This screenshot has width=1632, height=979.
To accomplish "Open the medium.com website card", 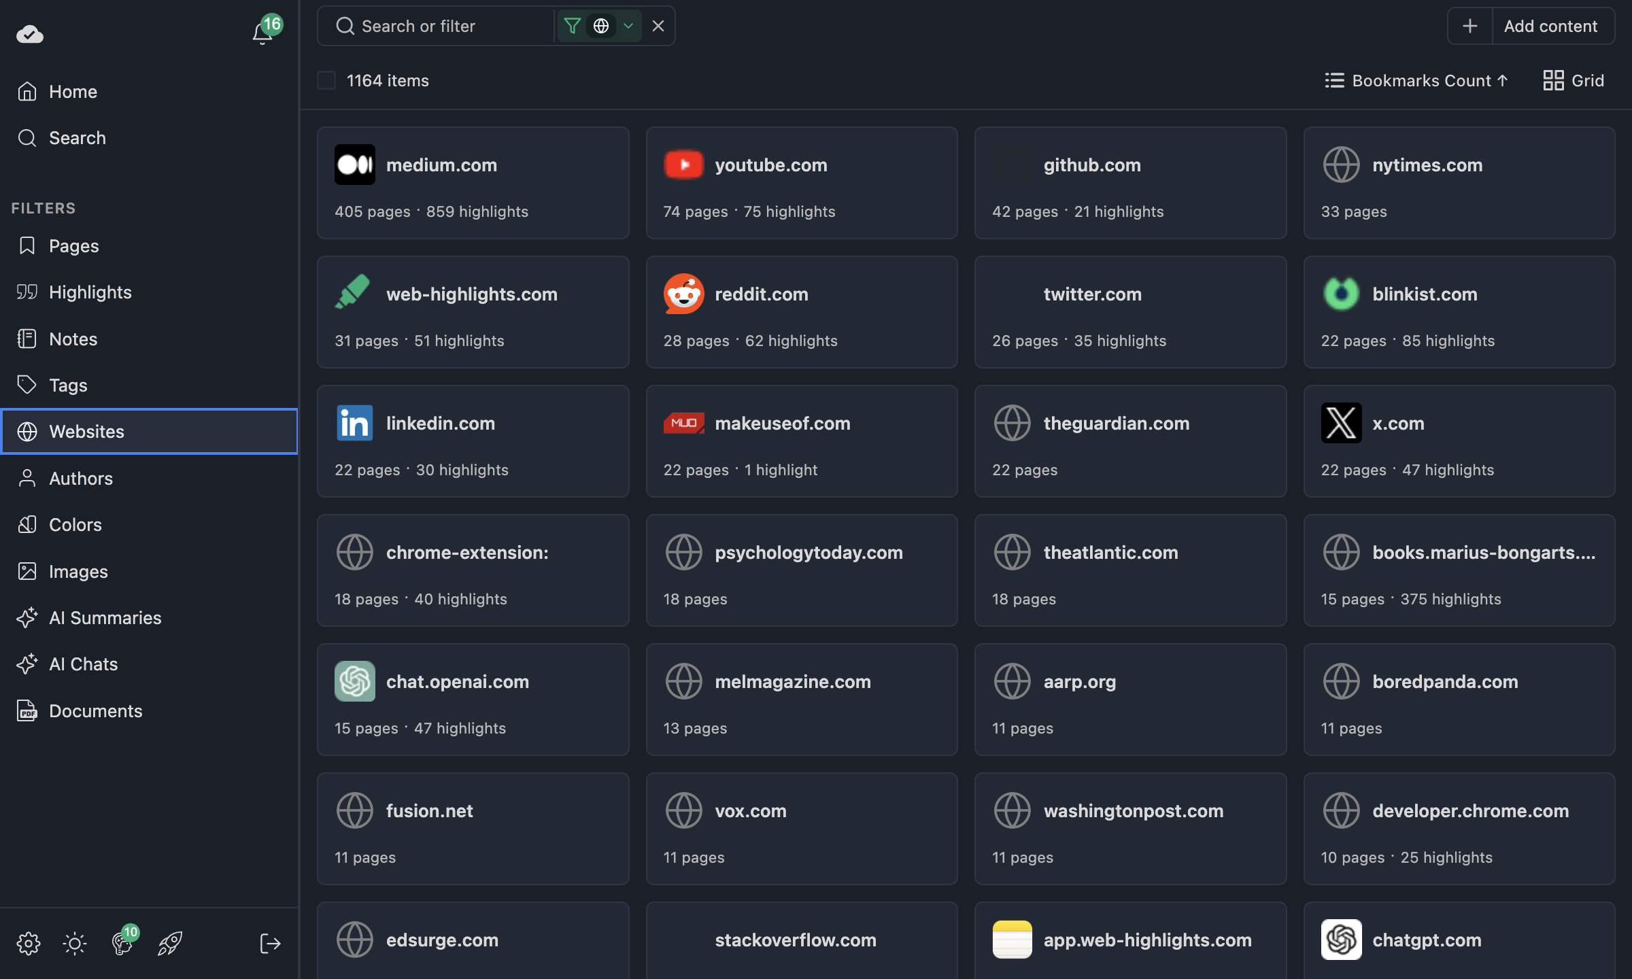I will pyautogui.click(x=473, y=182).
